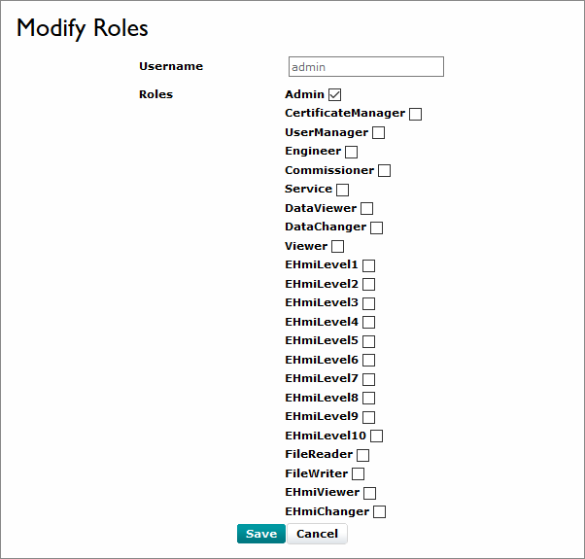Check the Engineer role box
The height and width of the screenshot is (559, 585).
pos(351,152)
